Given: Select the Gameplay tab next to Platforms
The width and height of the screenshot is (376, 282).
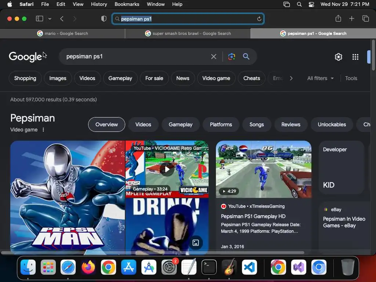Looking at the screenshot, I should pos(180,124).
